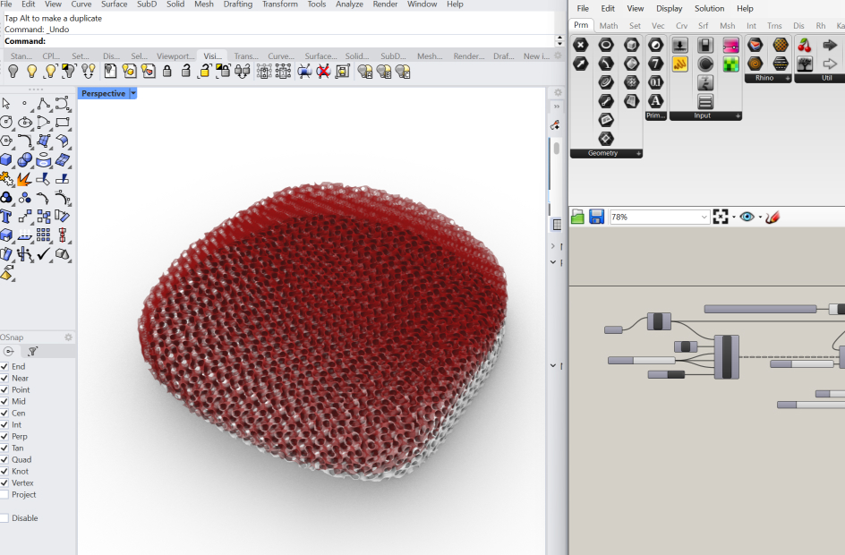Click the Grasshopper Save document icon
This screenshot has width=845, height=555.
[x=596, y=217]
